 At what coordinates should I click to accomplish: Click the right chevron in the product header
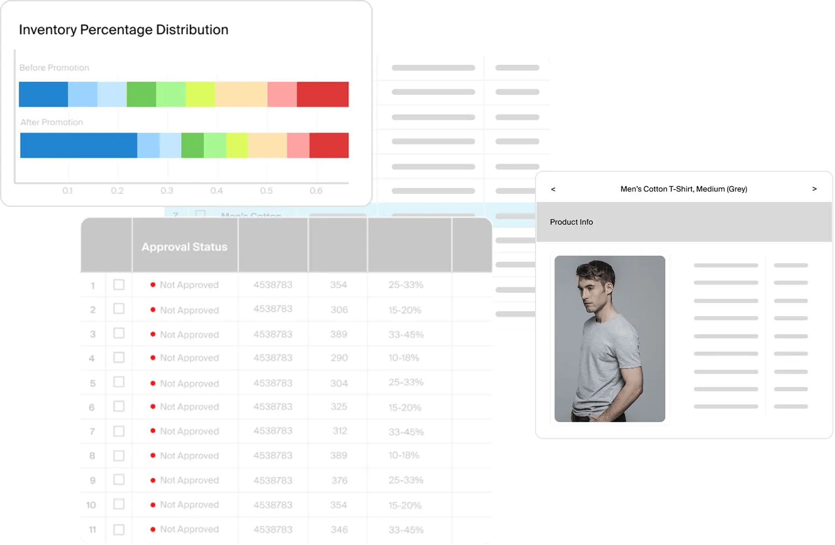(815, 189)
